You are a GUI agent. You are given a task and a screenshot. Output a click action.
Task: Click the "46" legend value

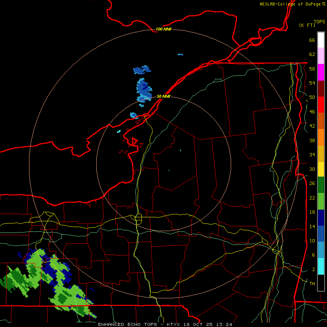312,112
